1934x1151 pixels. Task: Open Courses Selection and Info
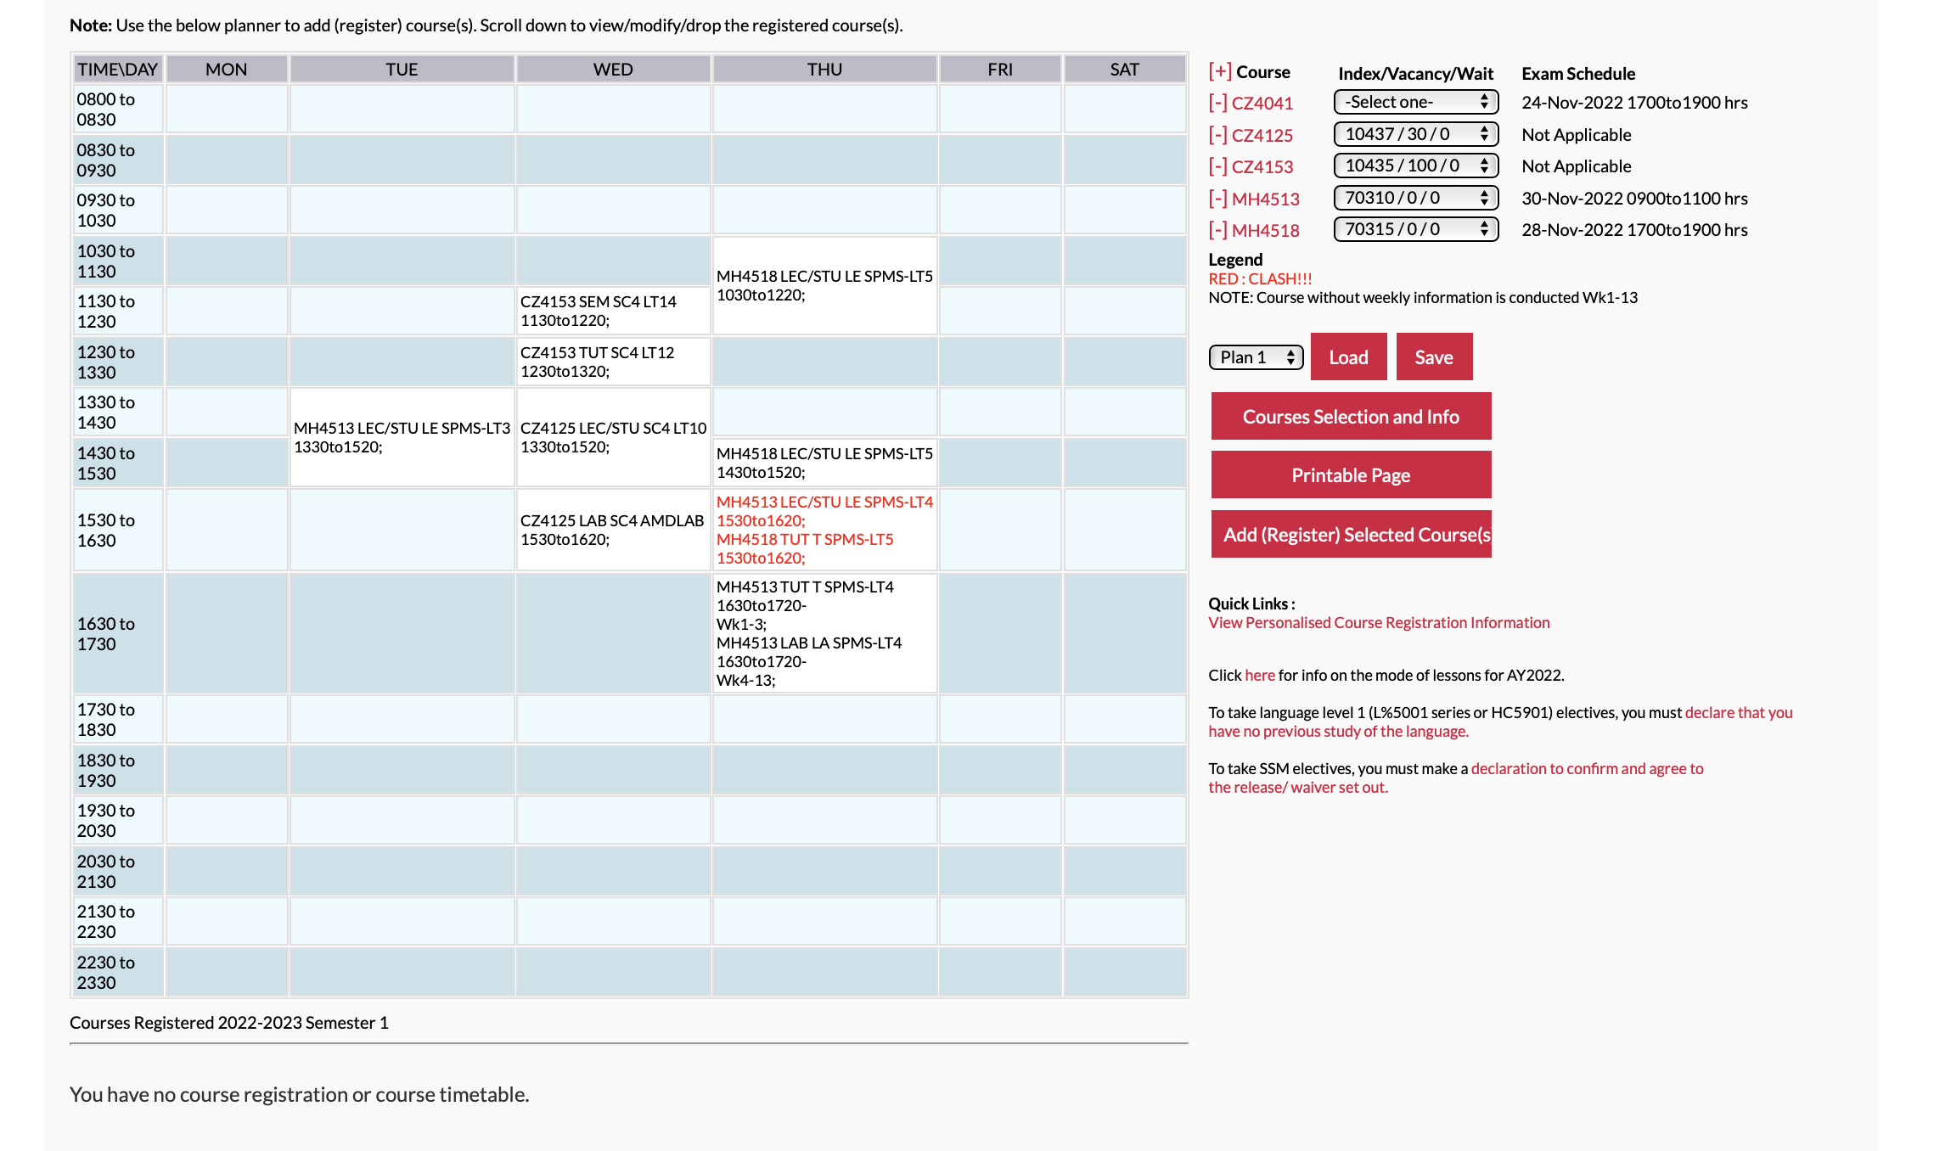coord(1351,417)
